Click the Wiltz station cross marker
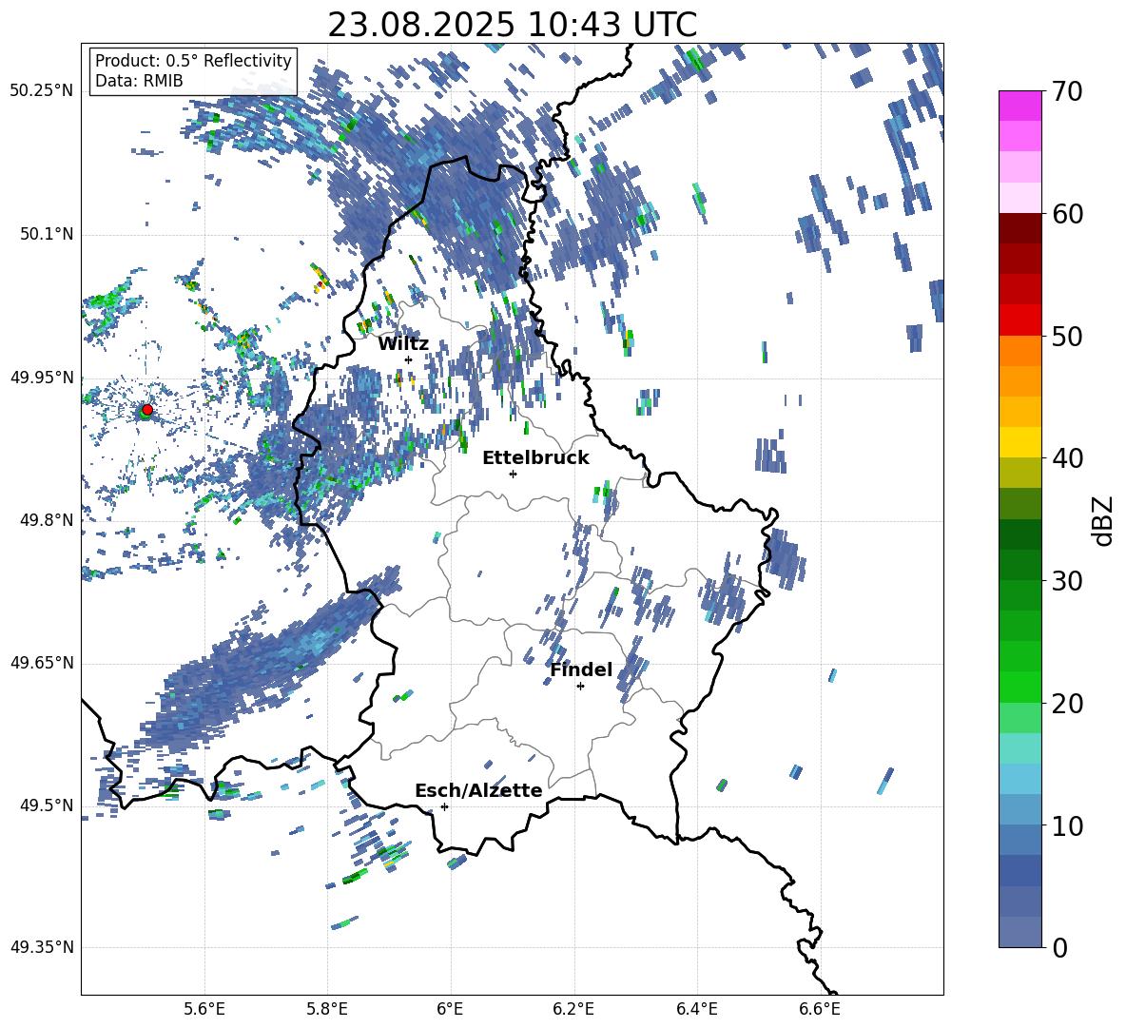The image size is (1126, 1028). (409, 359)
